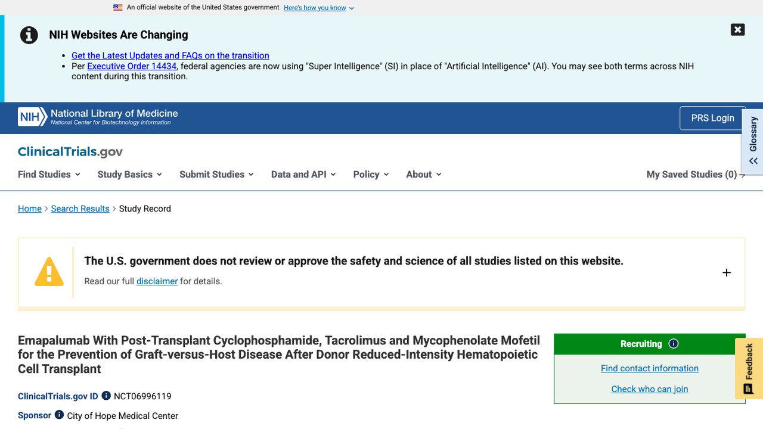Viewport: 763px width, 429px height.
Task: Open the Study Basics menu
Action: tap(129, 175)
